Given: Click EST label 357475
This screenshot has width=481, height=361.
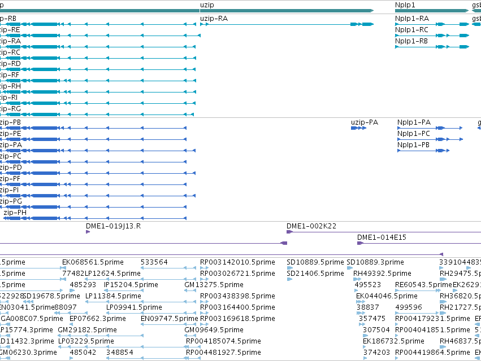Looking at the screenshot, I should click(x=372, y=319).
